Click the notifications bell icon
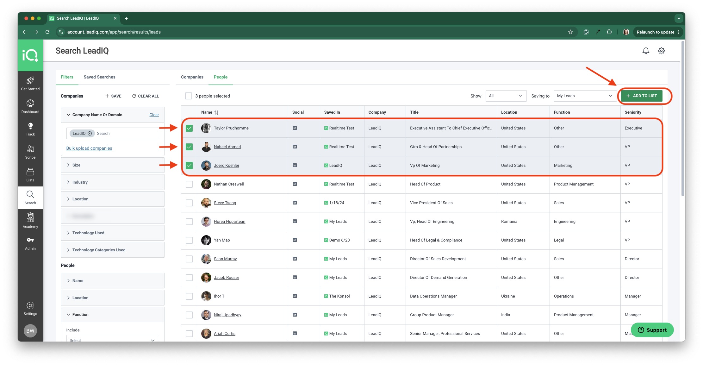Viewport: 703px width, 365px height. [646, 51]
